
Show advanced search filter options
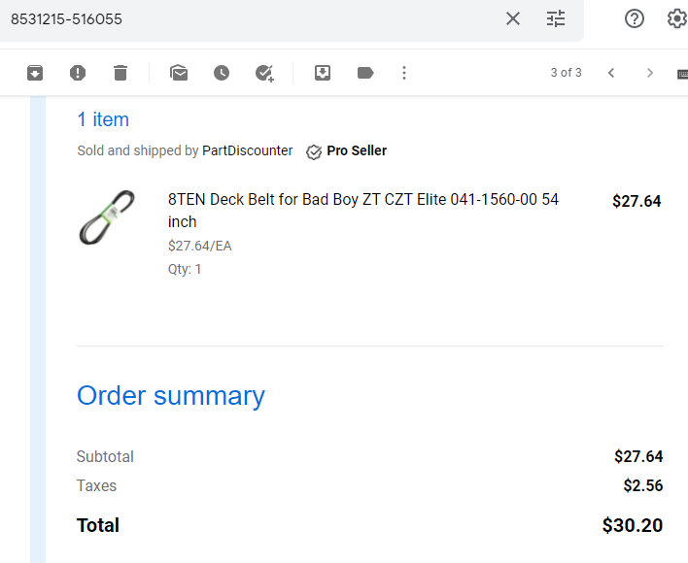click(x=556, y=18)
